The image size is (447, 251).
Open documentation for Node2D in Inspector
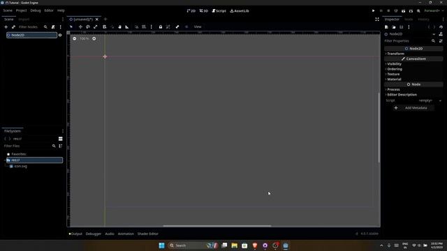(441, 34)
